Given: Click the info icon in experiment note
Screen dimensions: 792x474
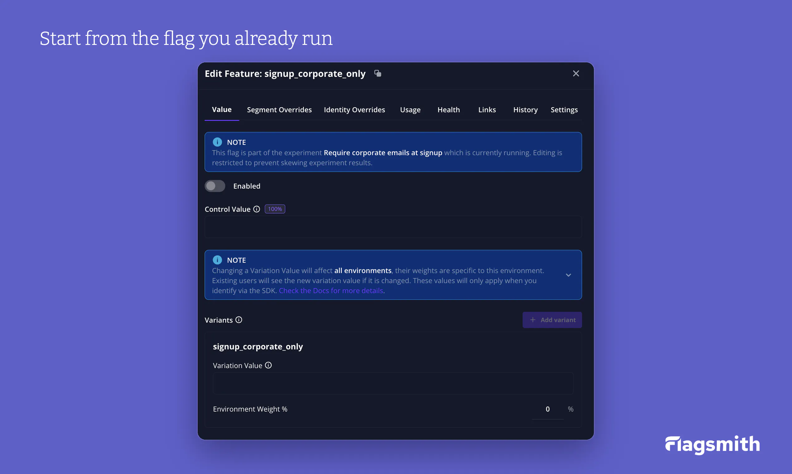Looking at the screenshot, I should pos(217,142).
